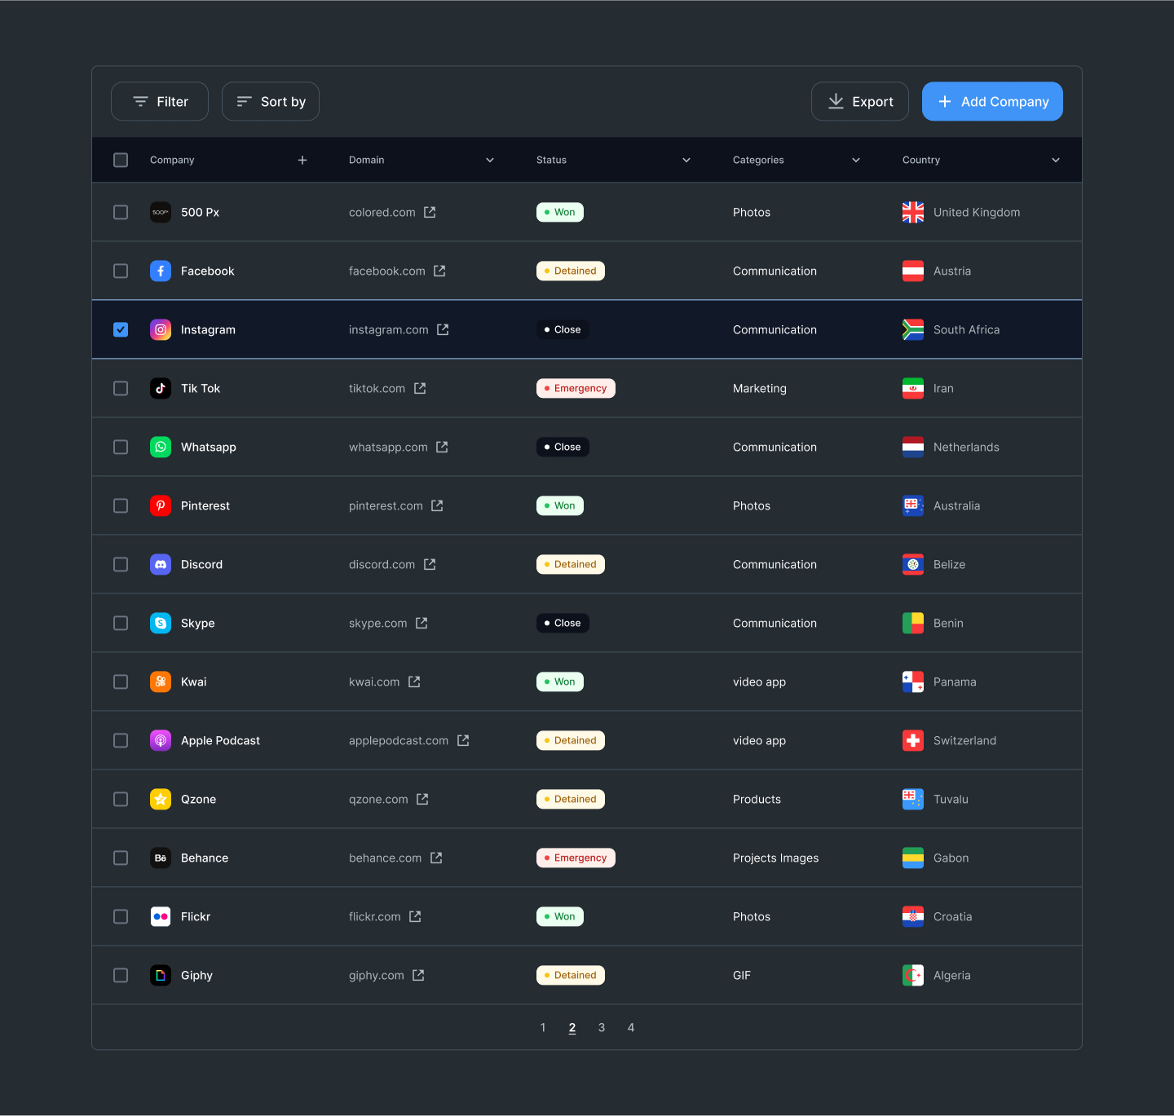Go to page 3
The image size is (1174, 1116).
click(x=602, y=1027)
